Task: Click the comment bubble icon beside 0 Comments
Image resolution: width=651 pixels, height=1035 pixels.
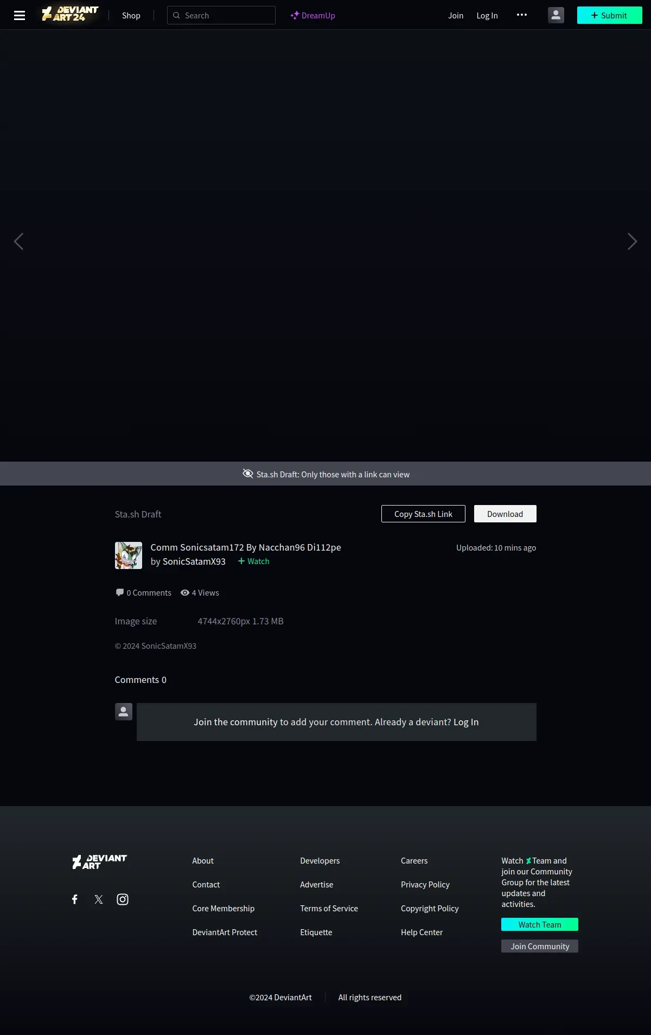Action: 119,592
